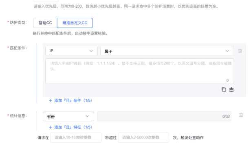Click the 秒超过 text
The image size is (251, 154).
[x=111, y=138]
